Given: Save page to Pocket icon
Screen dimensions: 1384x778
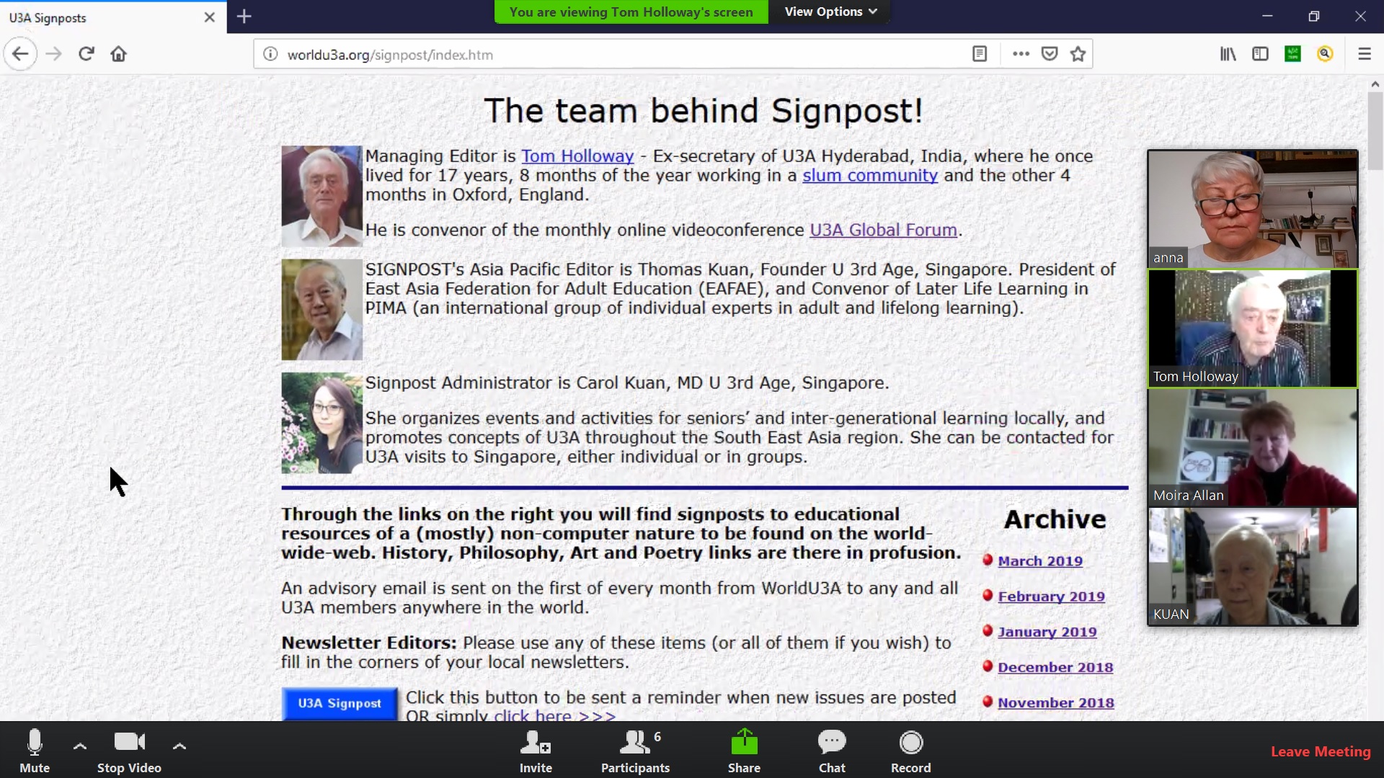Looking at the screenshot, I should point(1050,54).
